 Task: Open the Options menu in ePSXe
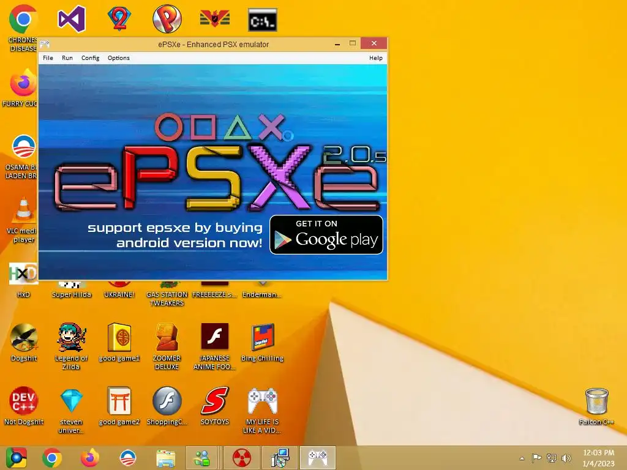tap(119, 58)
